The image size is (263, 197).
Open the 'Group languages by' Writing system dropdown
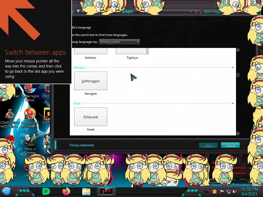pos(119,42)
